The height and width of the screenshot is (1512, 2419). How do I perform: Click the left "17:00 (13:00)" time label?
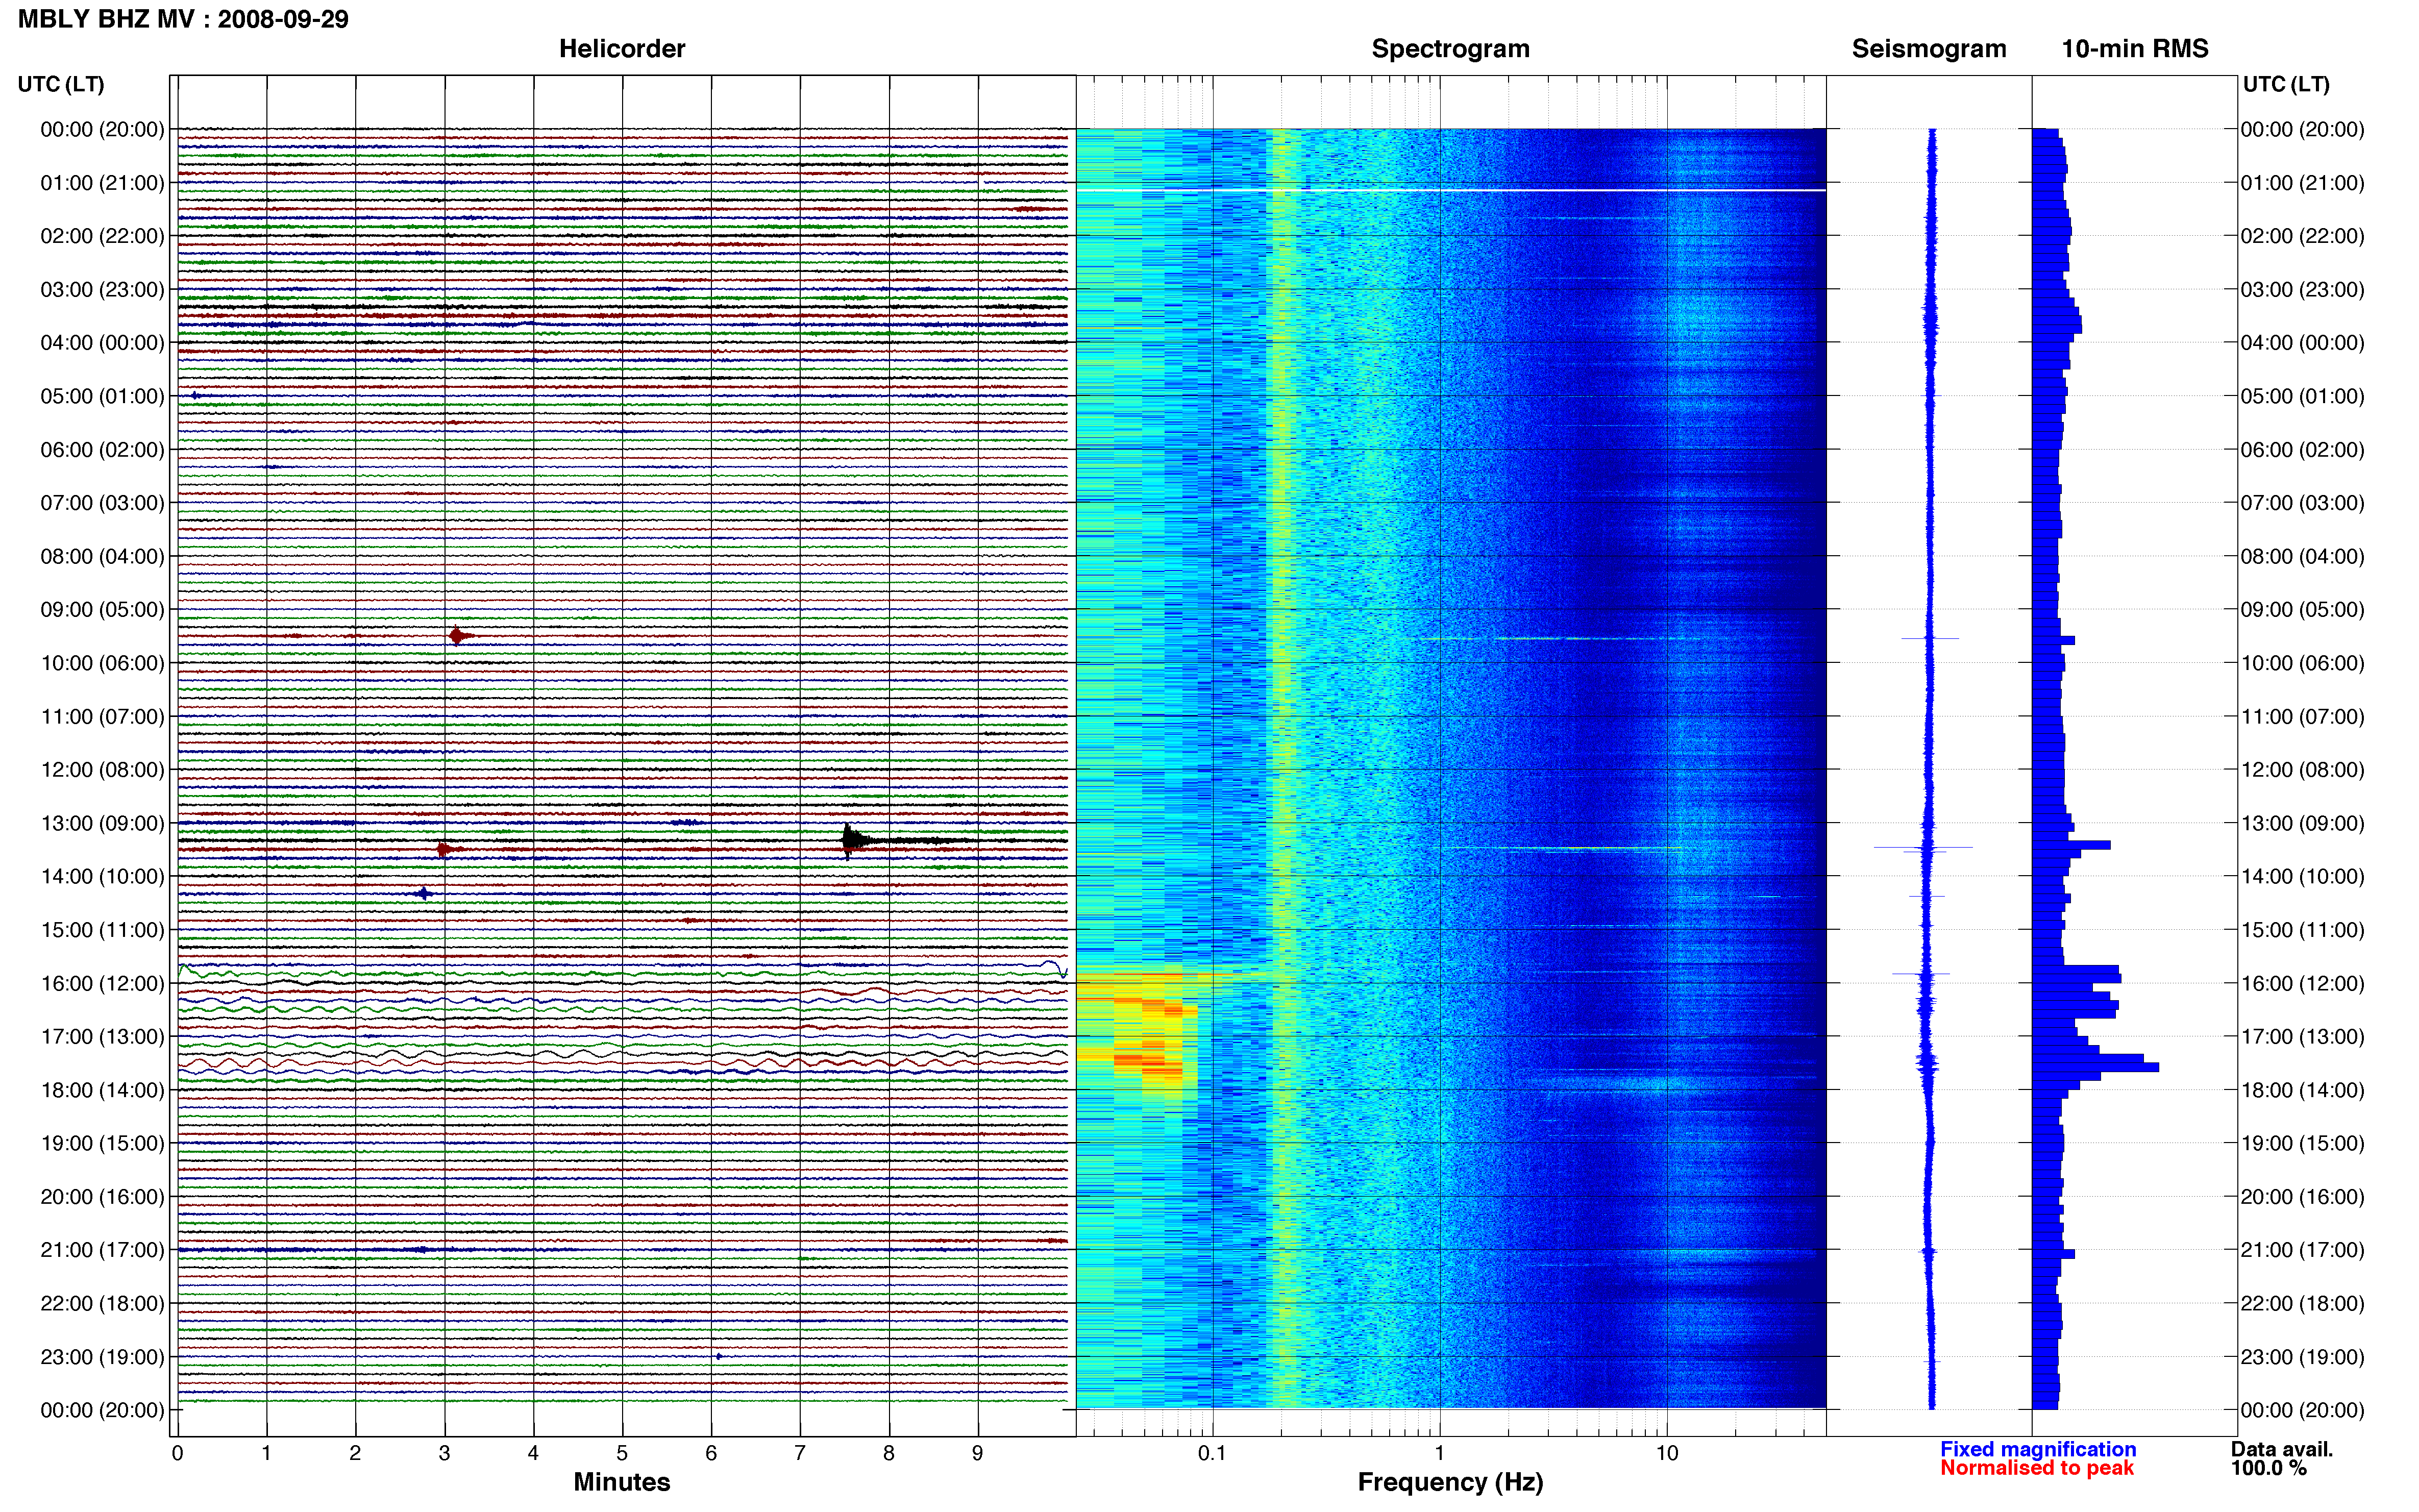tap(102, 1037)
